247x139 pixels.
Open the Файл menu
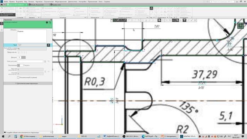coord(6,2)
